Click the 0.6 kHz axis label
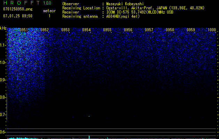Image resolution: width=219 pixels, height=139 pixels. click(3, 132)
